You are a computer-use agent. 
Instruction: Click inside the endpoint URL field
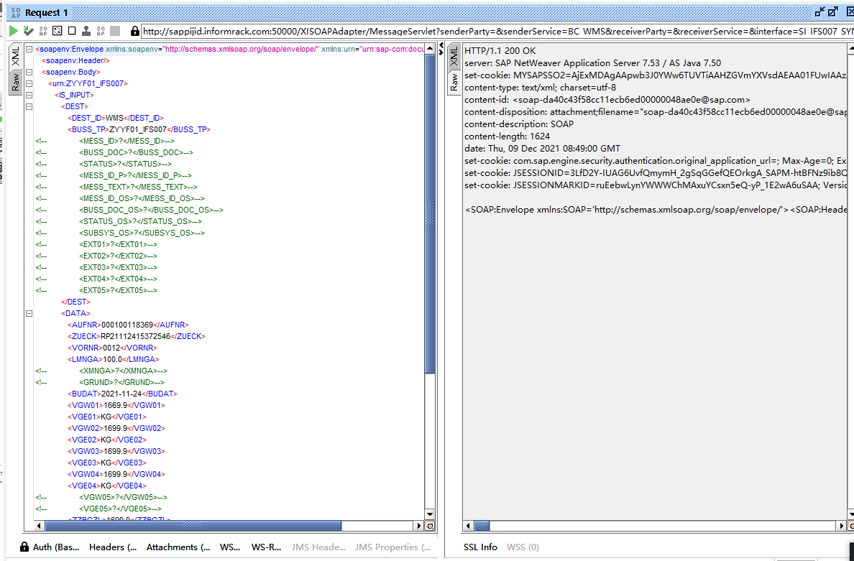pos(288,31)
